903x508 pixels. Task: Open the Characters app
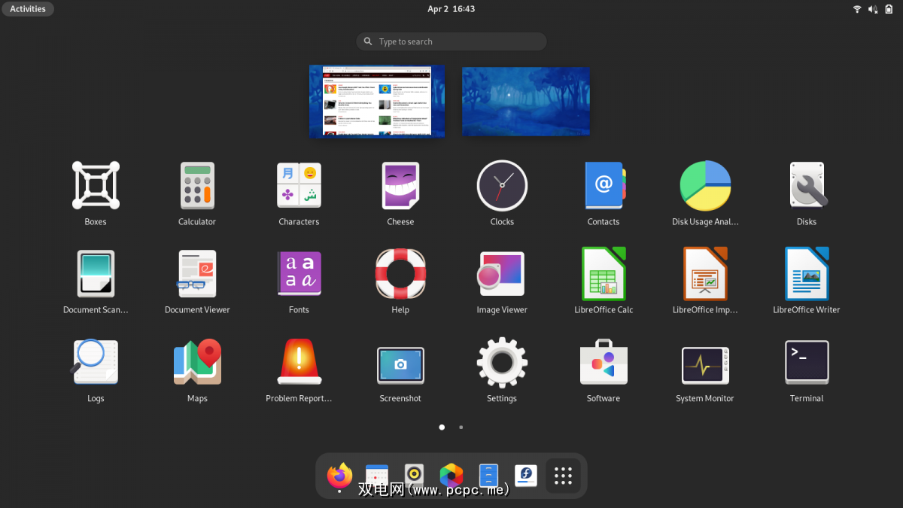299,185
